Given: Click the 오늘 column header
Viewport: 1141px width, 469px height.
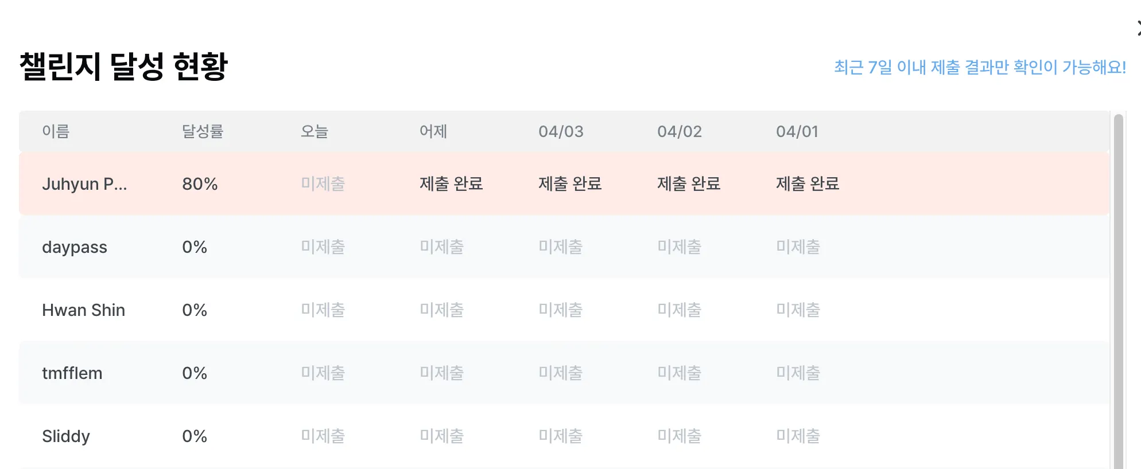Looking at the screenshot, I should (315, 131).
